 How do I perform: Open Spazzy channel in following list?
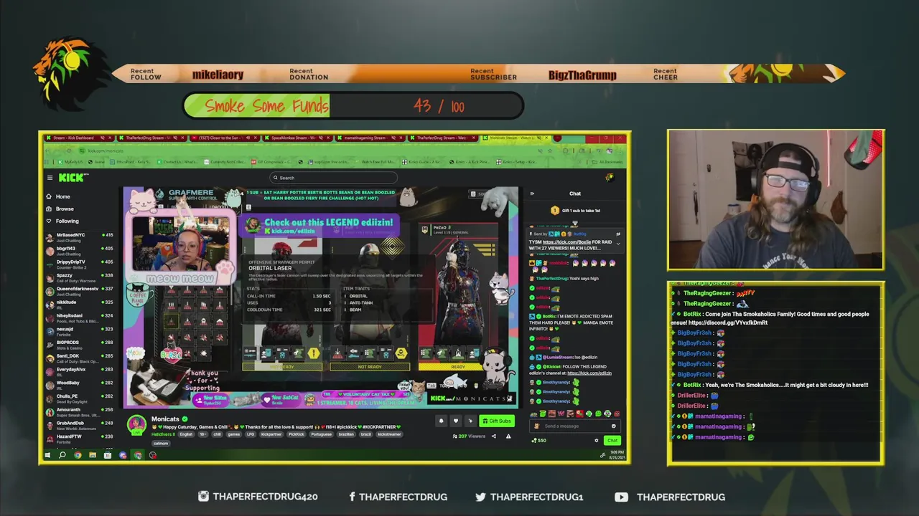point(79,277)
